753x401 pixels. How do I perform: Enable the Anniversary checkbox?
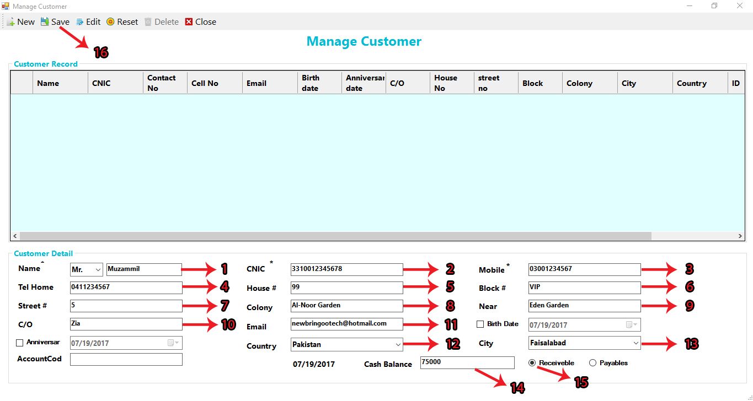pyautogui.click(x=20, y=343)
